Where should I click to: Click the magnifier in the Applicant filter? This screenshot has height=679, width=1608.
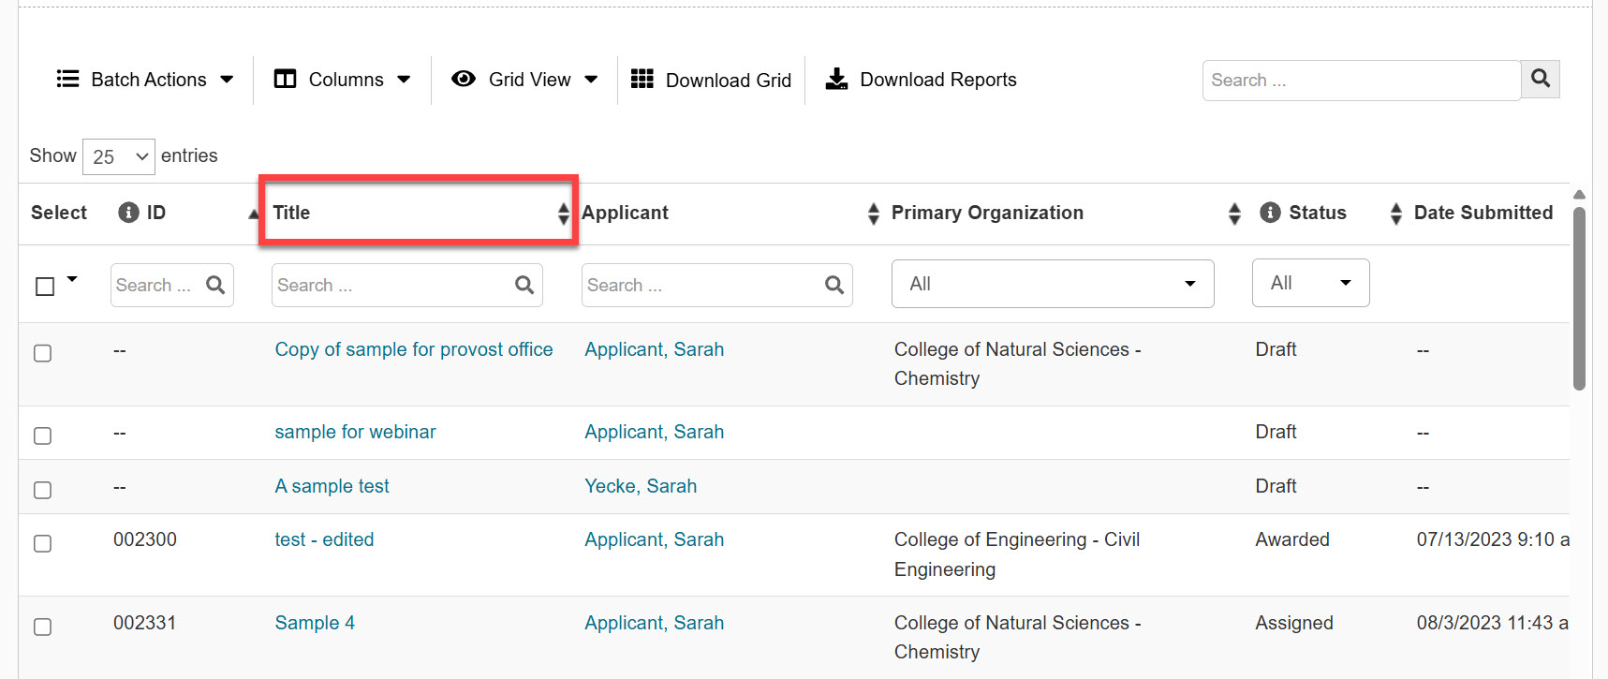[834, 285]
